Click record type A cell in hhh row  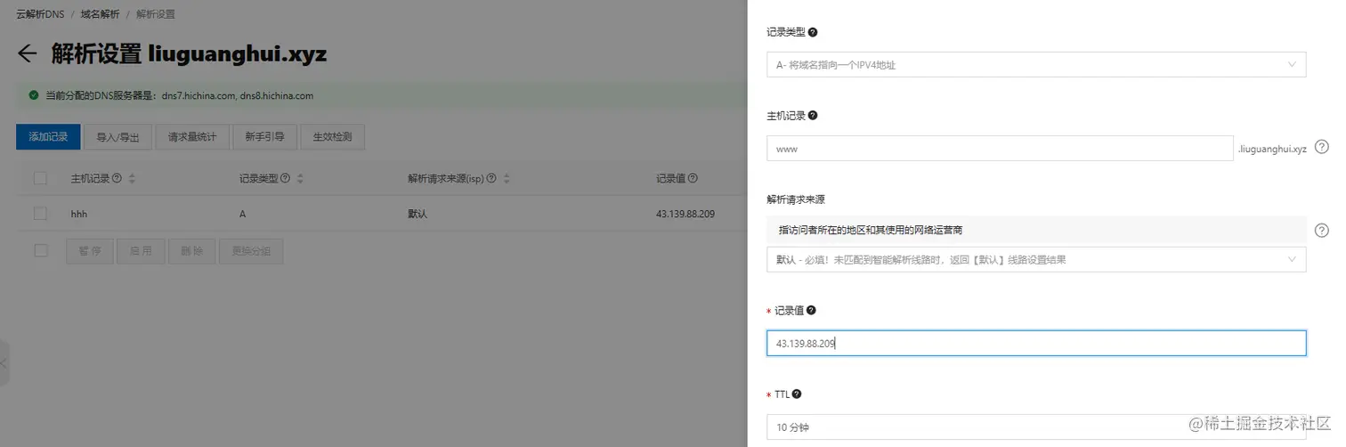(242, 215)
